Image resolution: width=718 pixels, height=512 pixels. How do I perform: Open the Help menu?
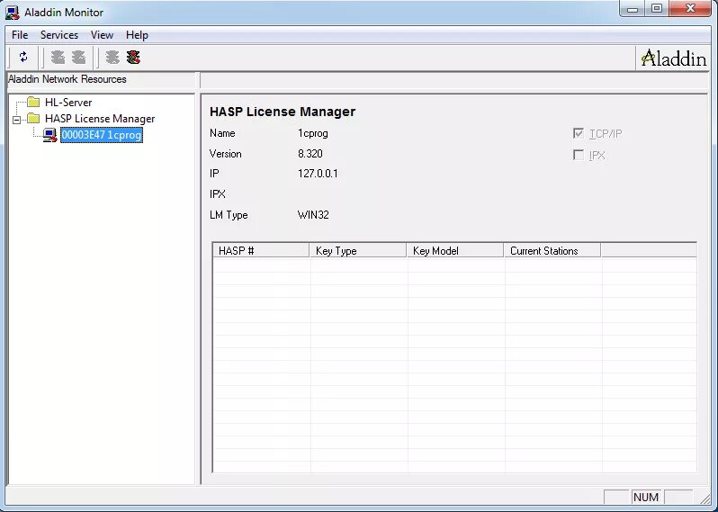[137, 35]
